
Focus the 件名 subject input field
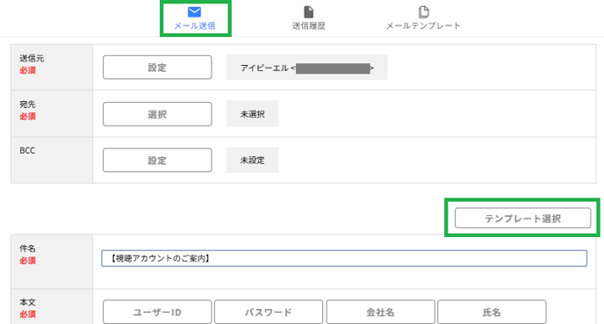click(344, 258)
